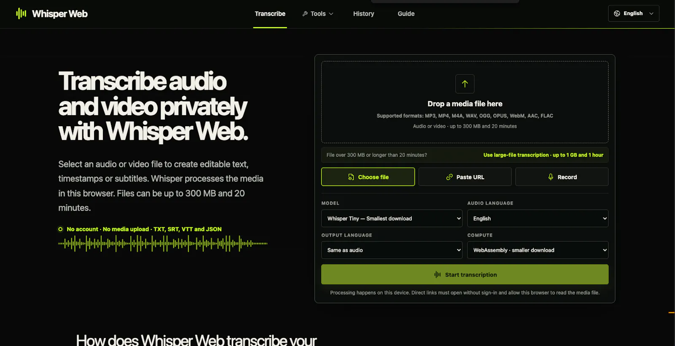This screenshot has height=346, width=675.
Task: Click the upload arrow icon in drop zone
Action: [465, 84]
